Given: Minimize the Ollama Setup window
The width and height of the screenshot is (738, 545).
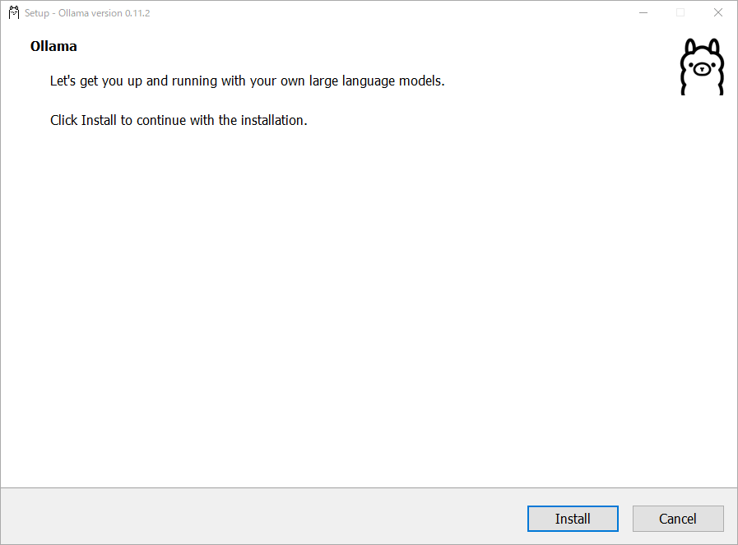Looking at the screenshot, I should 643,12.
